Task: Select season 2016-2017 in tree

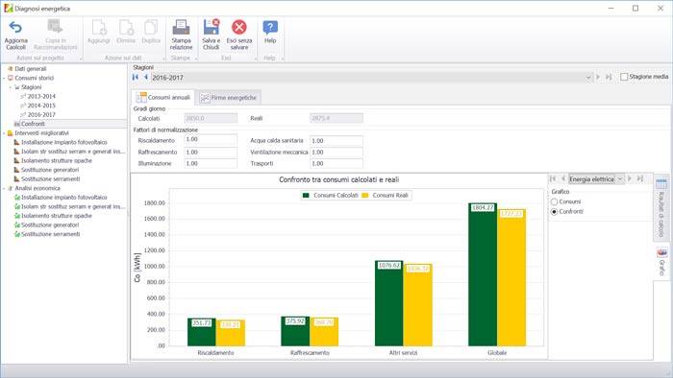Action: click(x=41, y=115)
